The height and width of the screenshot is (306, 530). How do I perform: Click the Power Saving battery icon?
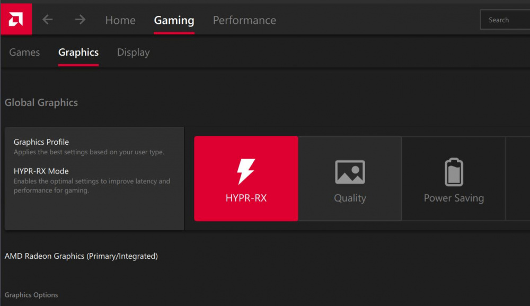tap(454, 172)
